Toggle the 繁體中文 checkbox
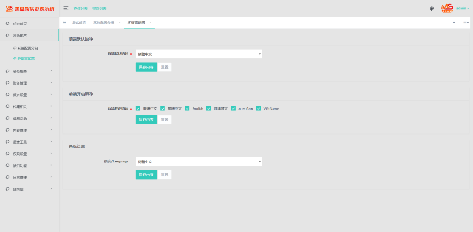 163,109
